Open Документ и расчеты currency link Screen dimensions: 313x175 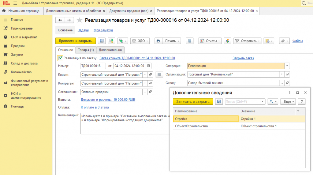108,100
